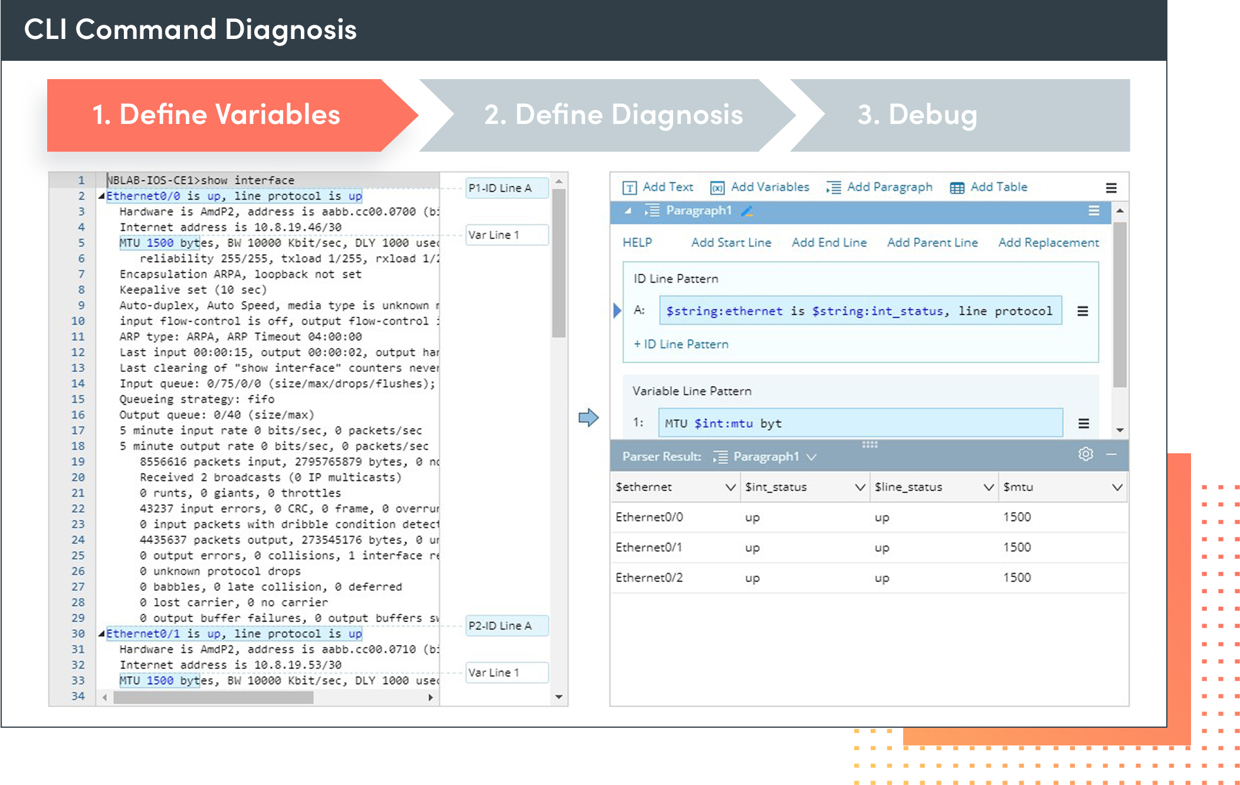Viewport: 1240px width, 785px height.
Task: Click the Add Paragraph icon
Action: click(x=833, y=188)
